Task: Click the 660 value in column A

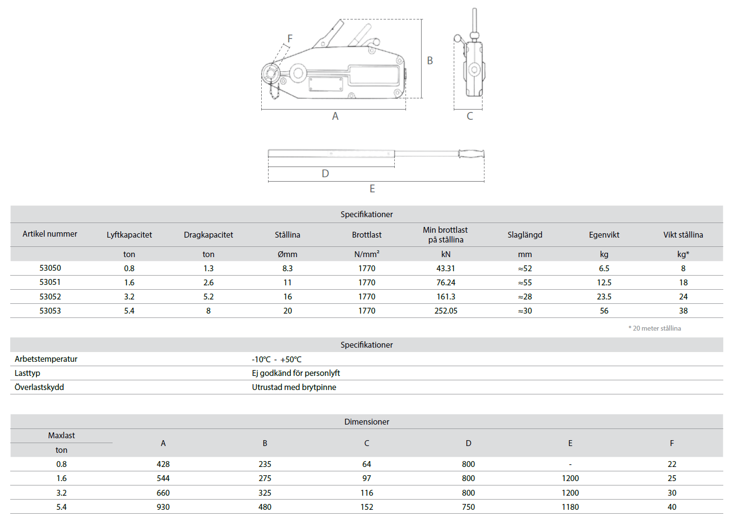Action: pyautogui.click(x=163, y=493)
